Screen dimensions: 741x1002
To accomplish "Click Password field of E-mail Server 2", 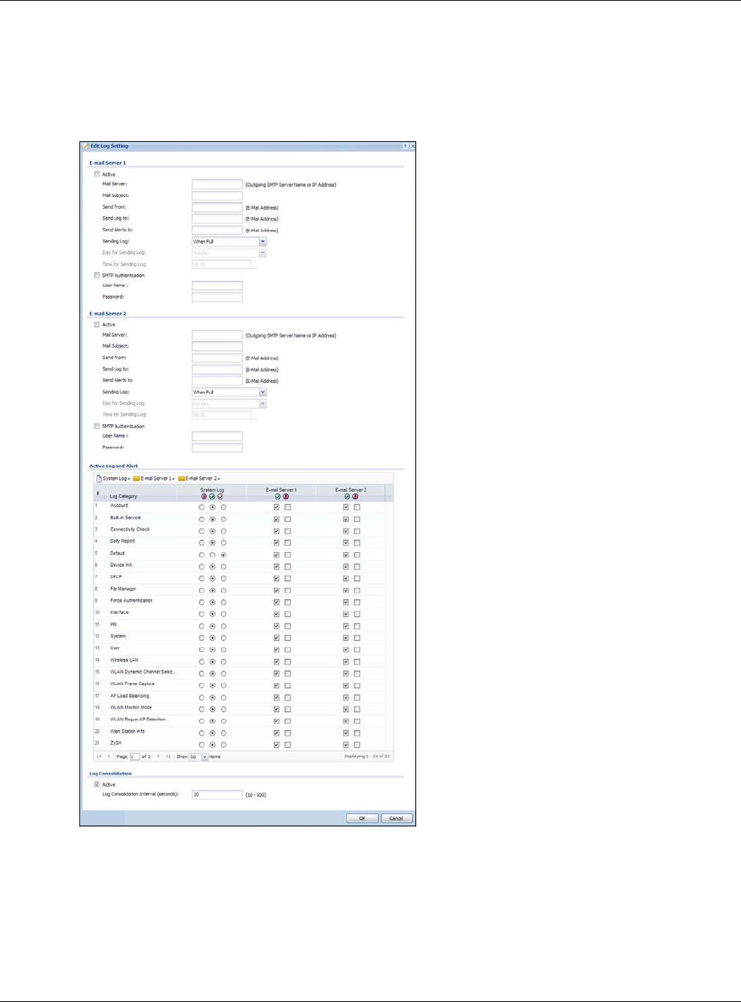I will 217,448.
